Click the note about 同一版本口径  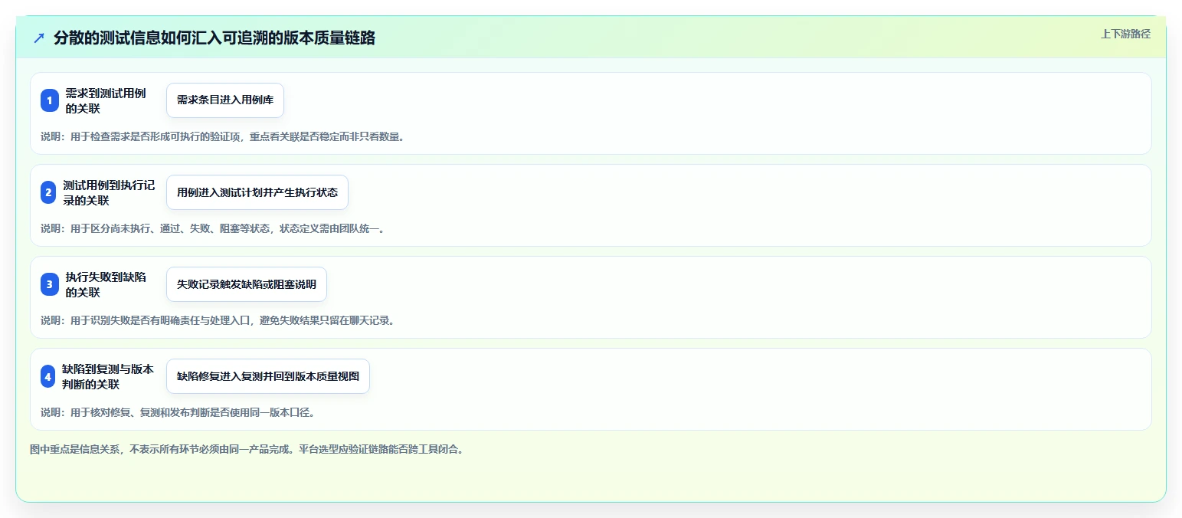[x=178, y=412]
